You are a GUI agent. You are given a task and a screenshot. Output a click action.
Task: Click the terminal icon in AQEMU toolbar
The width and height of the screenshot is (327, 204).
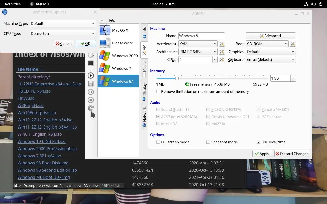91,63
